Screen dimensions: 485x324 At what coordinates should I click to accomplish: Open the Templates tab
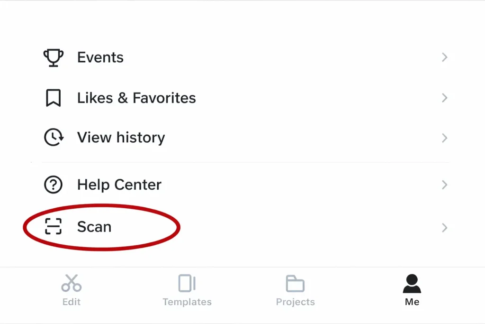[x=187, y=289]
